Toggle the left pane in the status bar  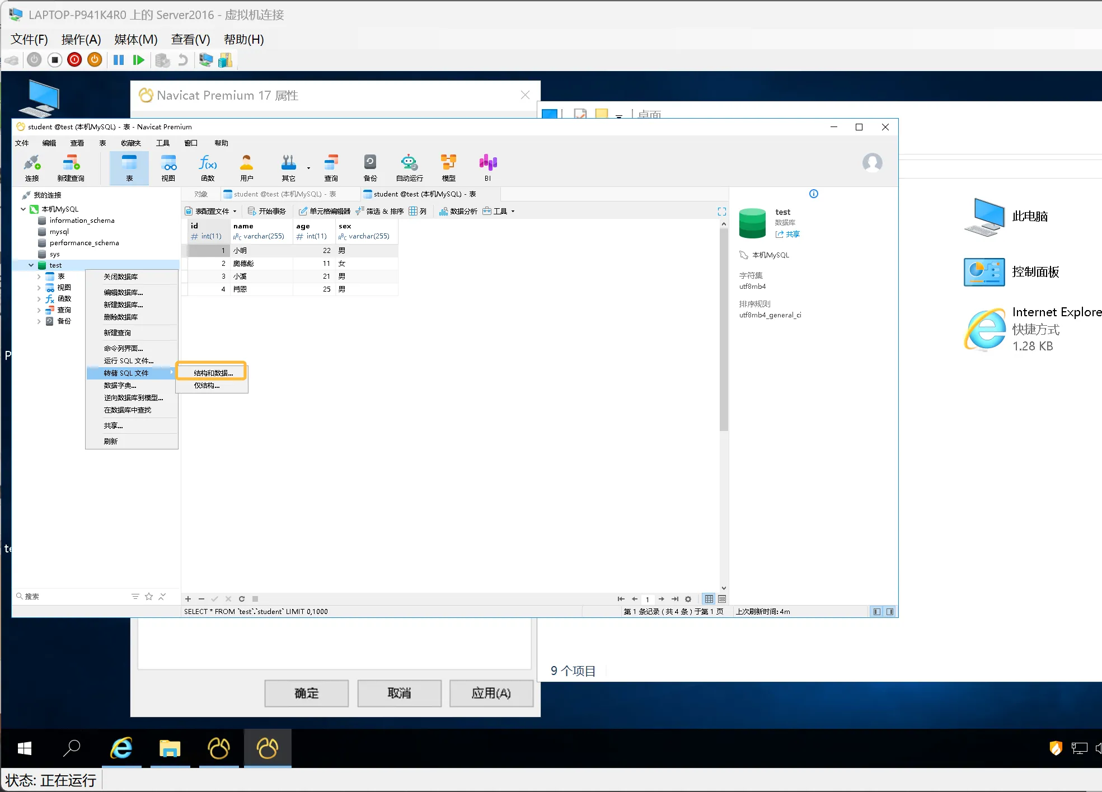coord(877,612)
